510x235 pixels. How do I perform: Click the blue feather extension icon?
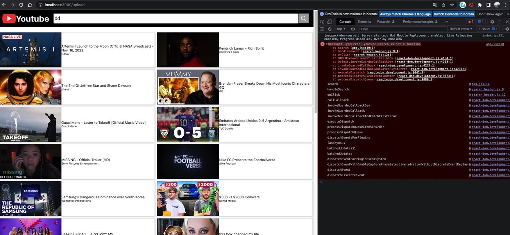click(x=463, y=5)
